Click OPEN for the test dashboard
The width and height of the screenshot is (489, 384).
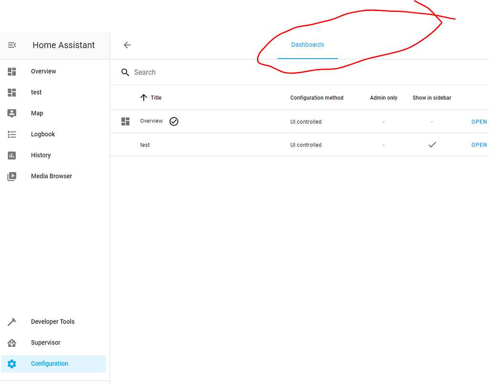point(479,145)
